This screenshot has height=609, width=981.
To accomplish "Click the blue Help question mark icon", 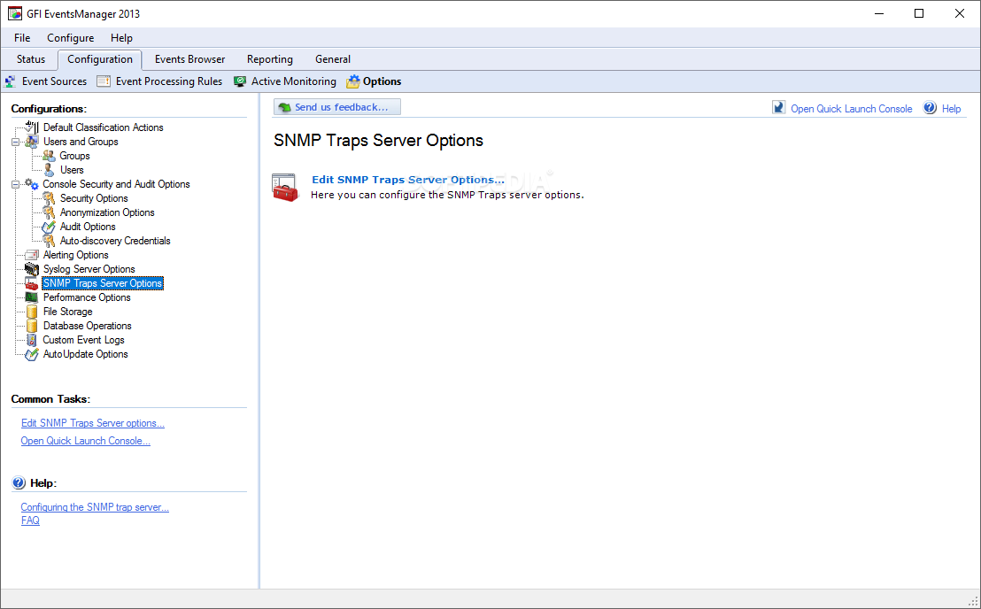I will [930, 107].
